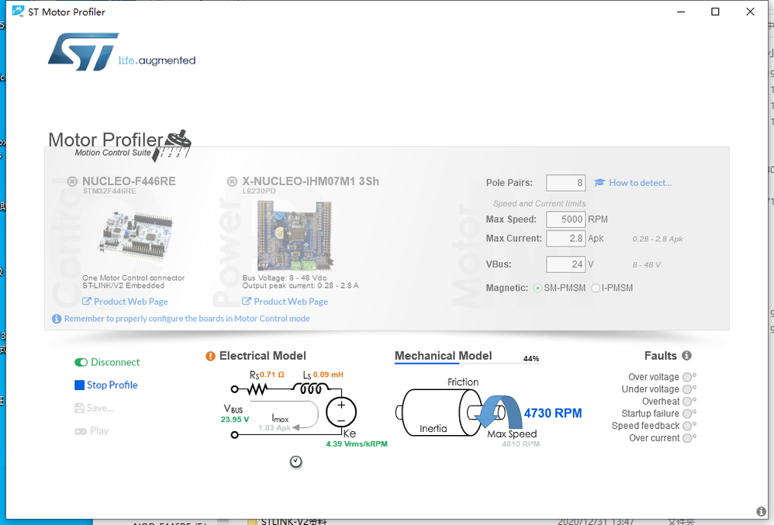The image size is (774, 525).
Task: Minimize the ST Motor Profiler window
Action: (x=681, y=12)
